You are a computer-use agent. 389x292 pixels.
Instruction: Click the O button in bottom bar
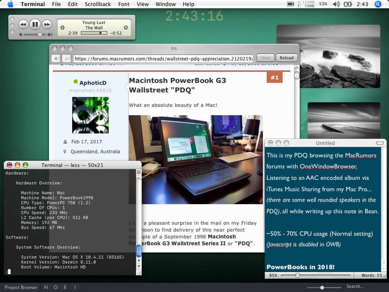pyautogui.click(x=55, y=287)
